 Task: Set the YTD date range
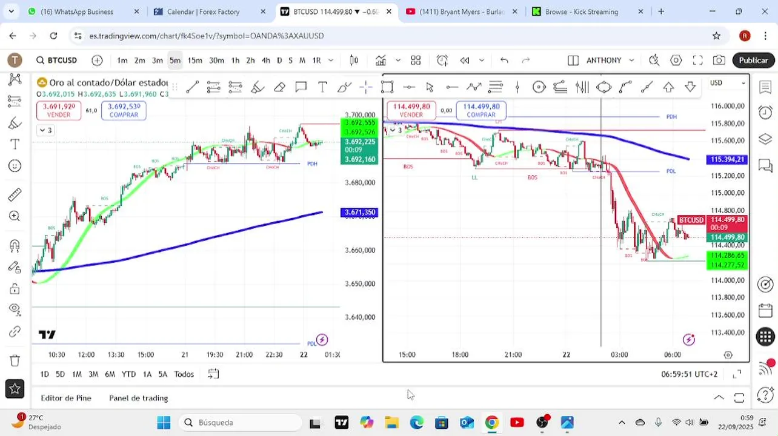point(128,374)
